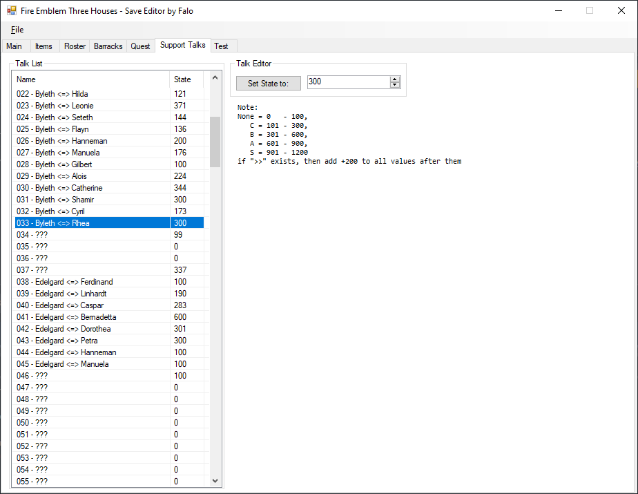Open the Barracks tab
This screenshot has height=494, width=638.
tap(108, 46)
